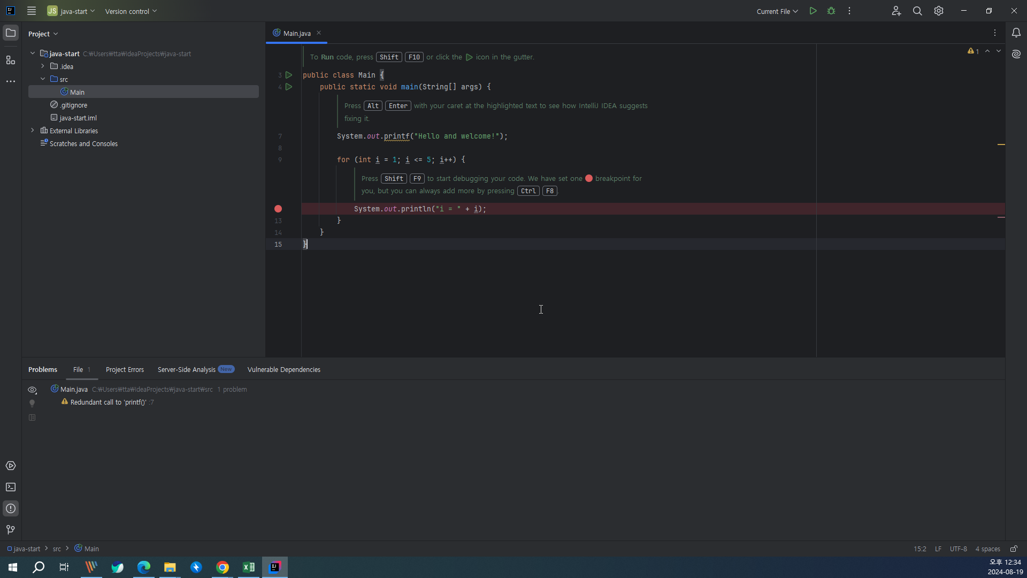The height and width of the screenshot is (578, 1027).
Task: Click the Run button in top toolbar
Action: click(813, 11)
